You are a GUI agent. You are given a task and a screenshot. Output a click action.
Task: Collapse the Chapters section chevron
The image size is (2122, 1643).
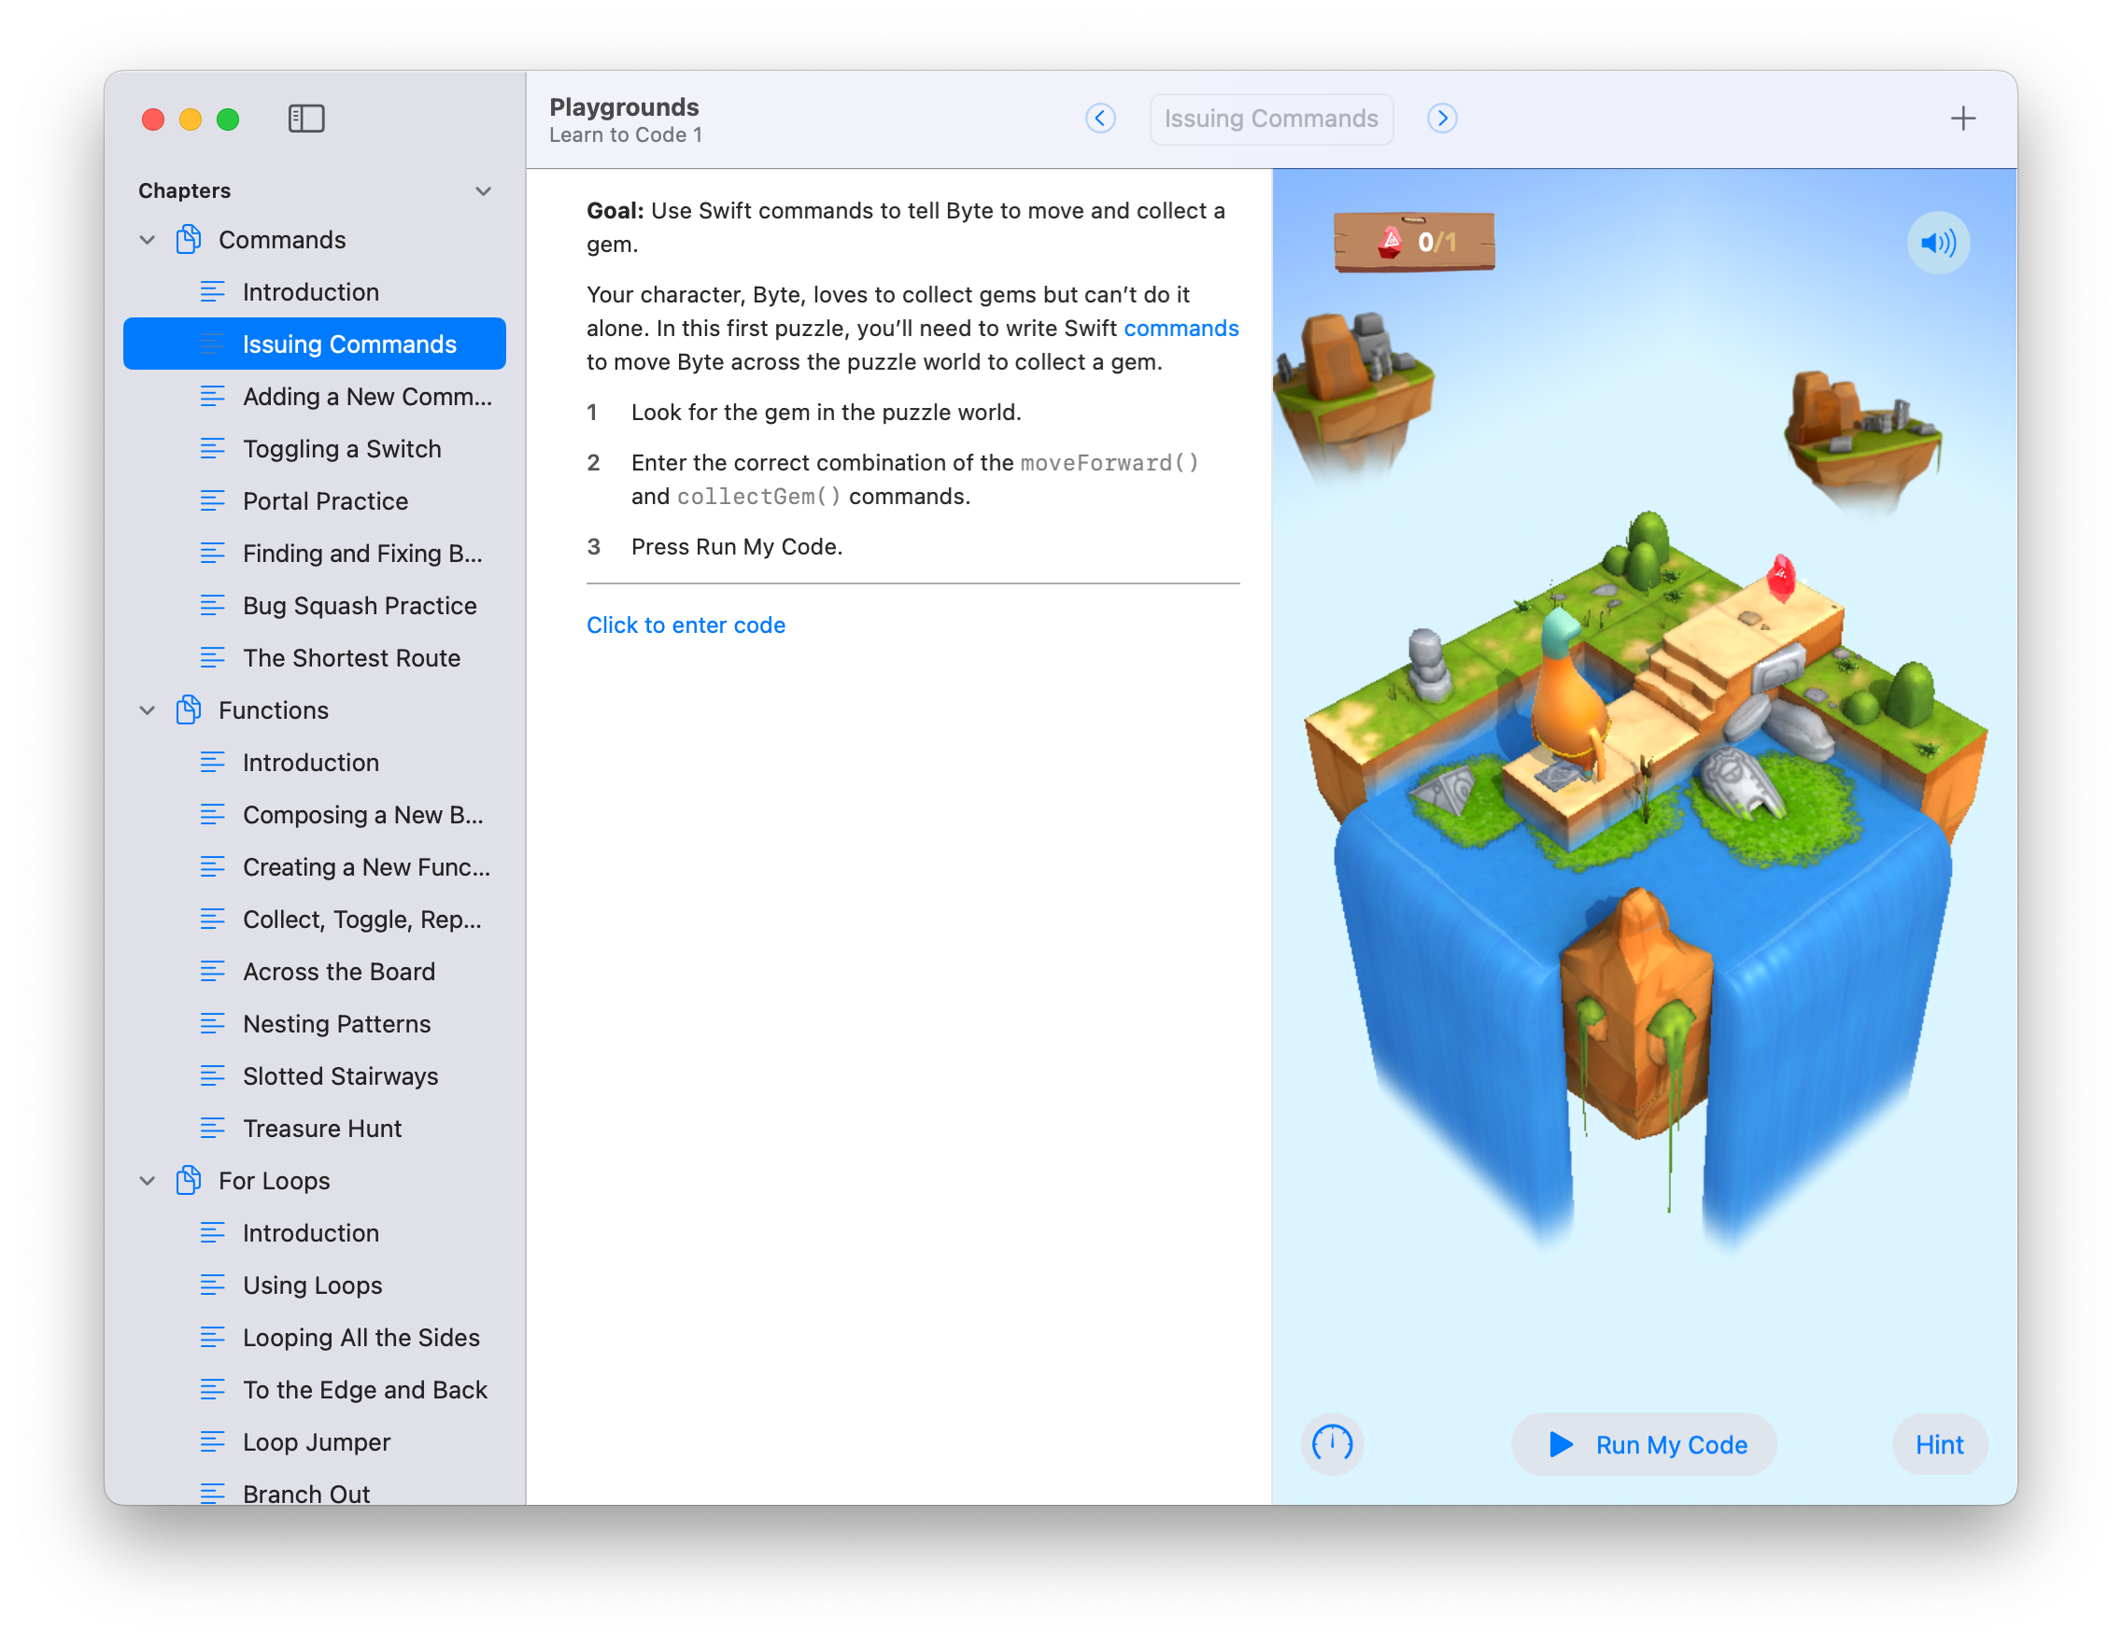coord(483,190)
